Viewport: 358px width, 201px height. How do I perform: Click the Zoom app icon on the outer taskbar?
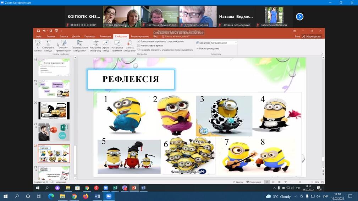109,196
